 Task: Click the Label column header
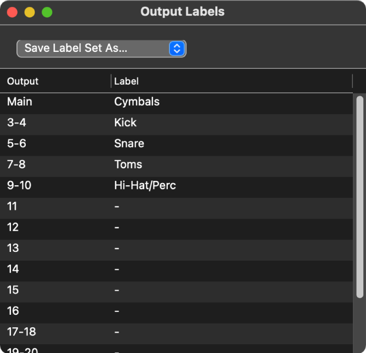pyautogui.click(x=127, y=81)
